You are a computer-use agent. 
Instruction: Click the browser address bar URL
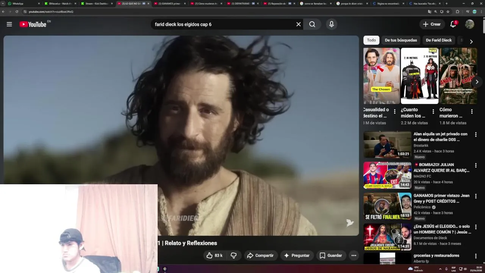[51, 12]
